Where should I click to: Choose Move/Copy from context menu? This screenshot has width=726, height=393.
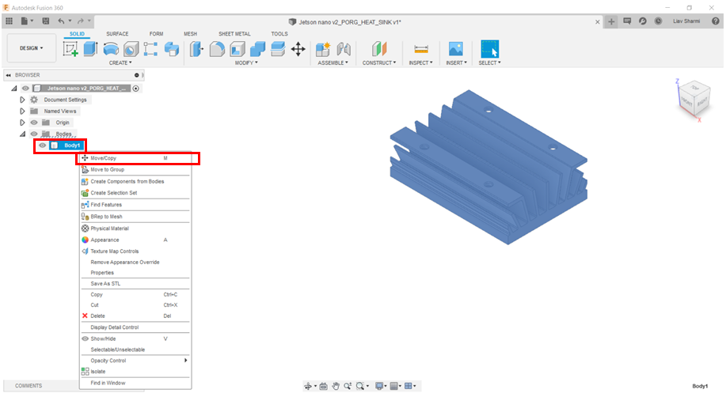click(x=135, y=158)
